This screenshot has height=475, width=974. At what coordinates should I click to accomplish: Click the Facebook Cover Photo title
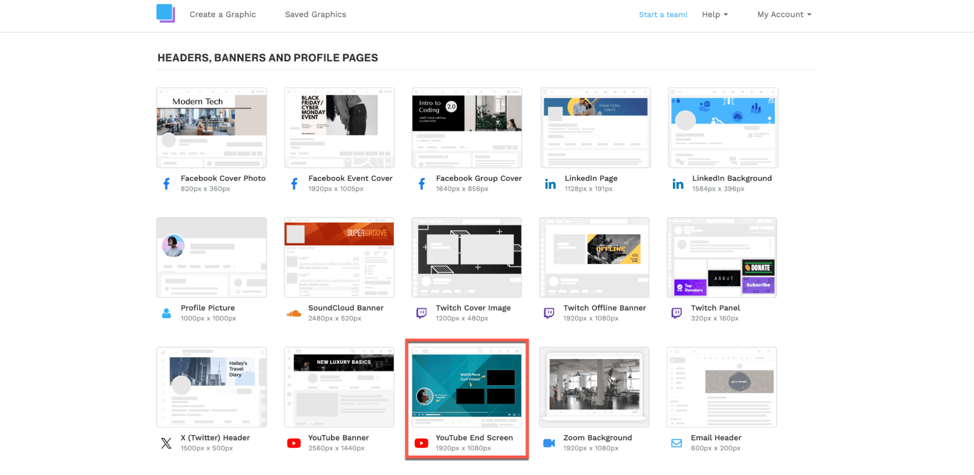[223, 178]
